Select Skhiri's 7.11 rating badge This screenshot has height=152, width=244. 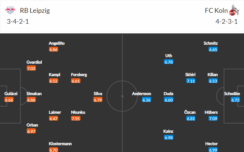[x=191, y=81]
